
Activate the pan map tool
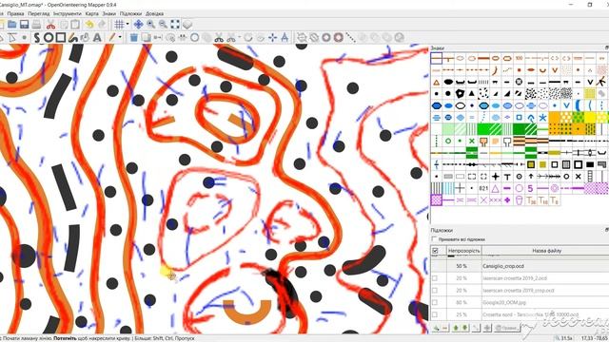point(138,25)
